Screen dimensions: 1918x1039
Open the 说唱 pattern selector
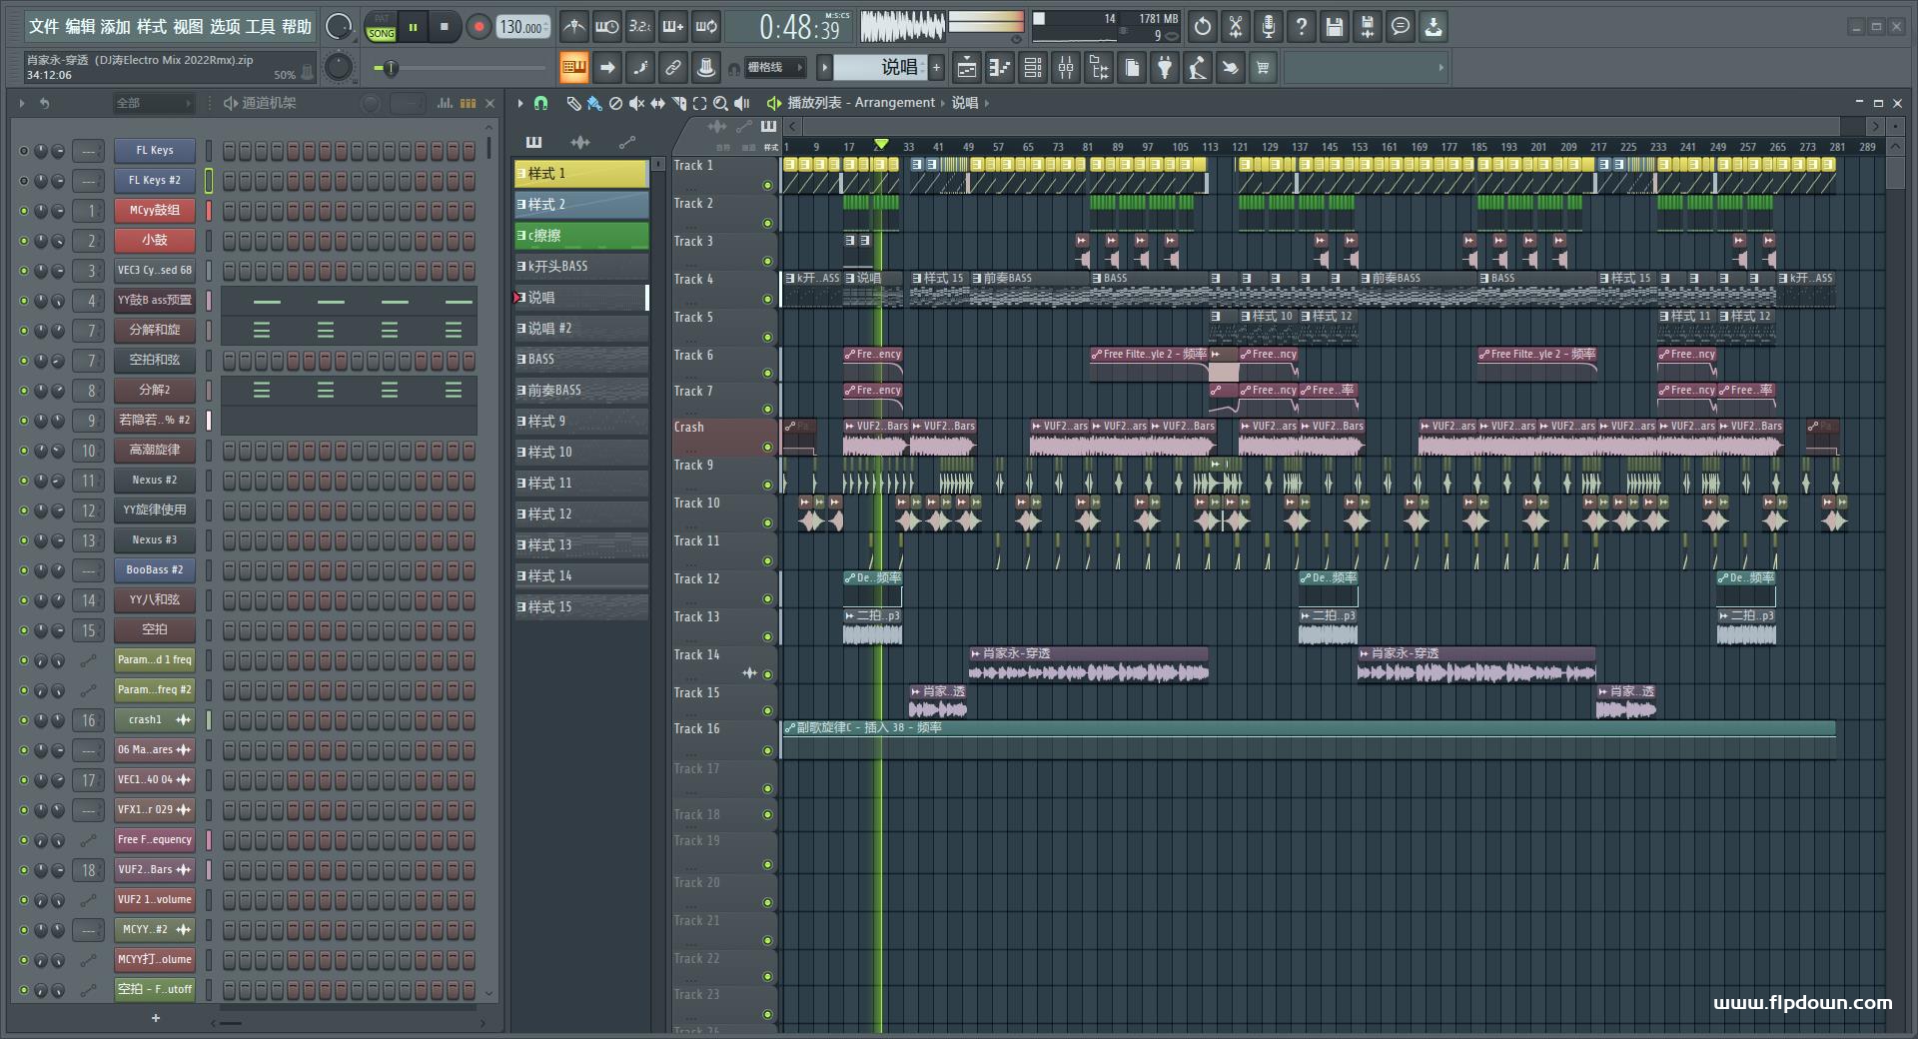(881, 67)
